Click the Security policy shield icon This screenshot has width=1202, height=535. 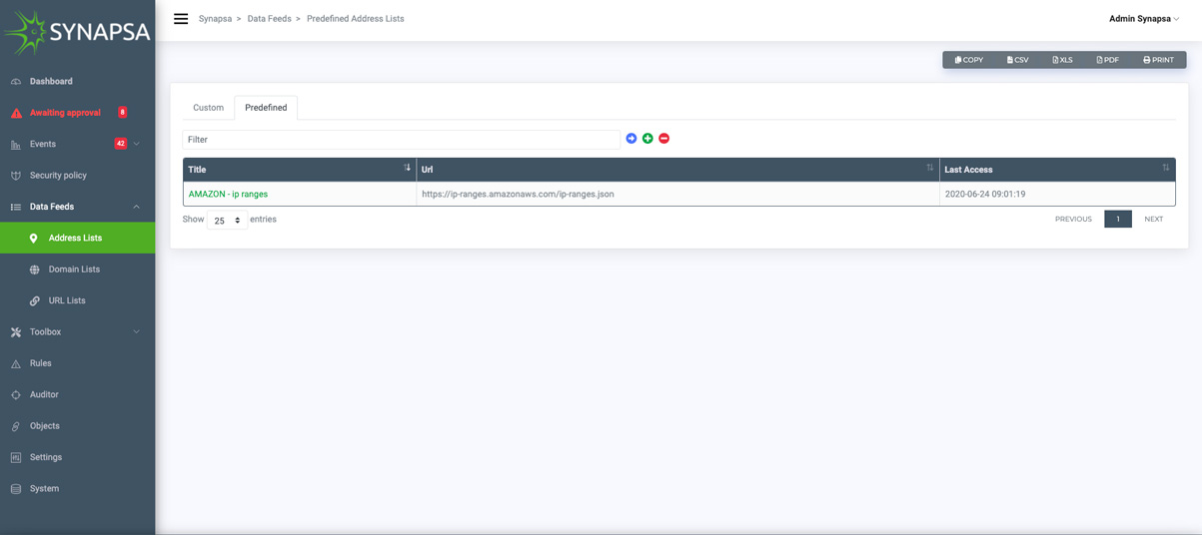click(x=16, y=176)
